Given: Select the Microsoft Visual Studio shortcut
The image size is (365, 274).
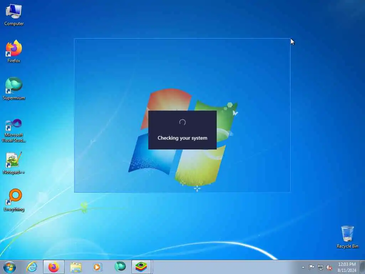Looking at the screenshot, I should point(14,131).
